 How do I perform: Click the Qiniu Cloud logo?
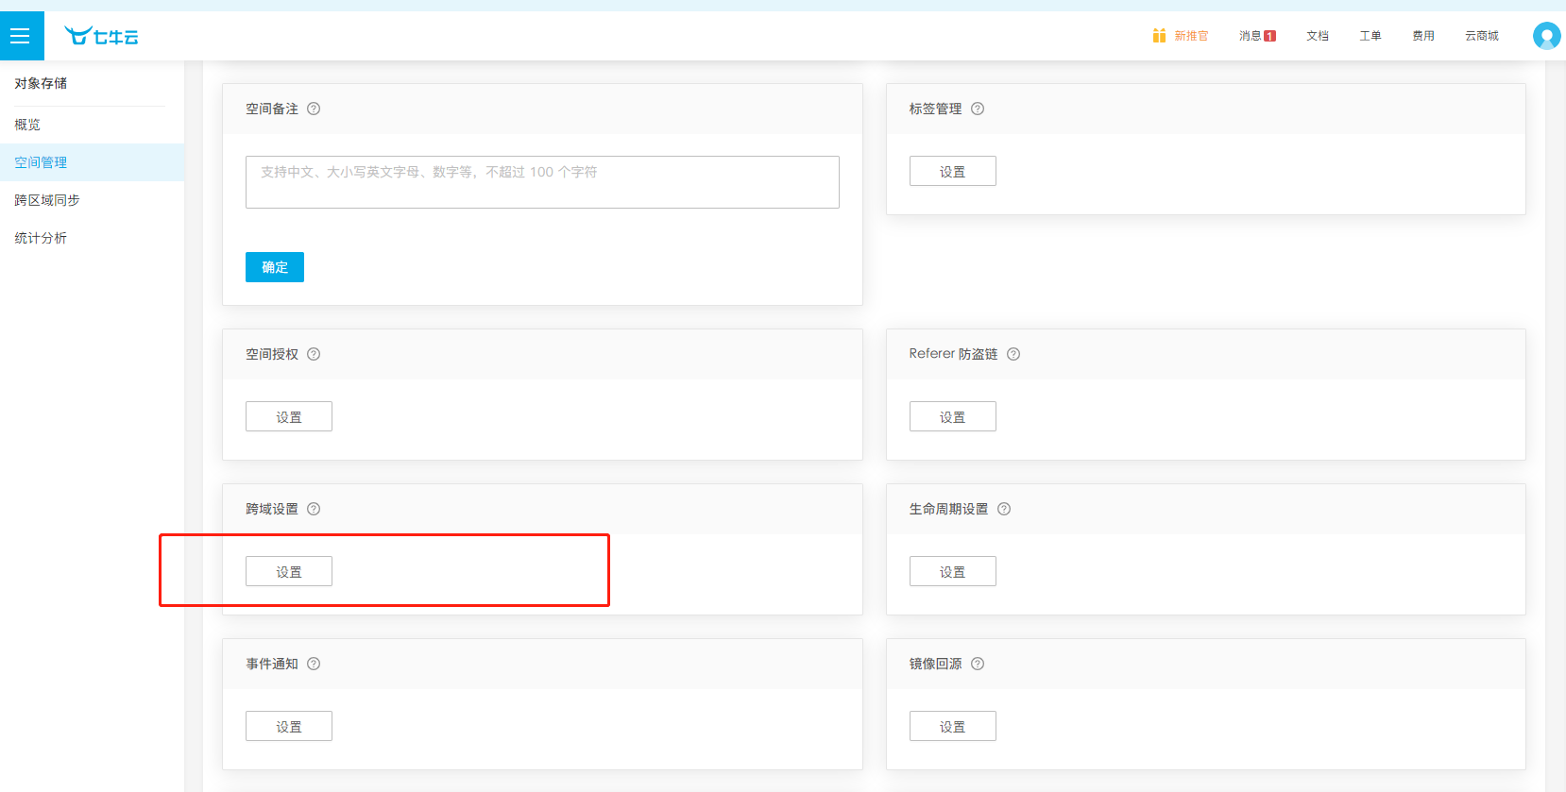click(x=101, y=36)
